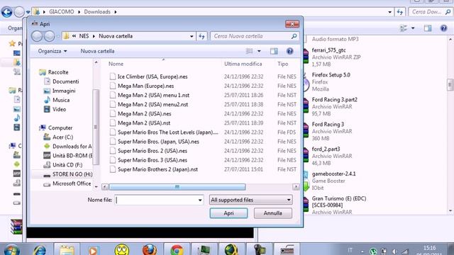Click Downloads breadcrumb in Explorer window
This screenshot has height=255, width=454.
click(97, 12)
